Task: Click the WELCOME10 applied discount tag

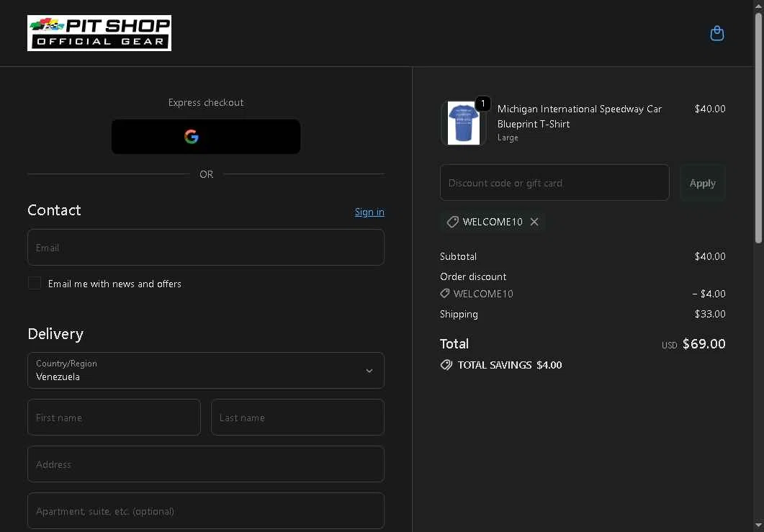Action: (x=492, y=222)
